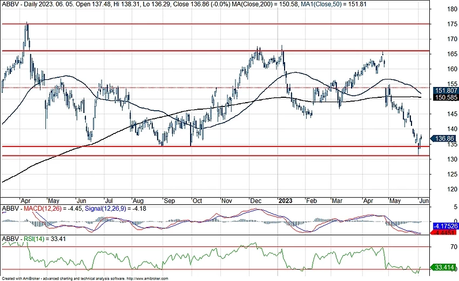This screenshot has width=459, height=281.
Task: Click the Aug date axis label
Action: coord(138,201)
